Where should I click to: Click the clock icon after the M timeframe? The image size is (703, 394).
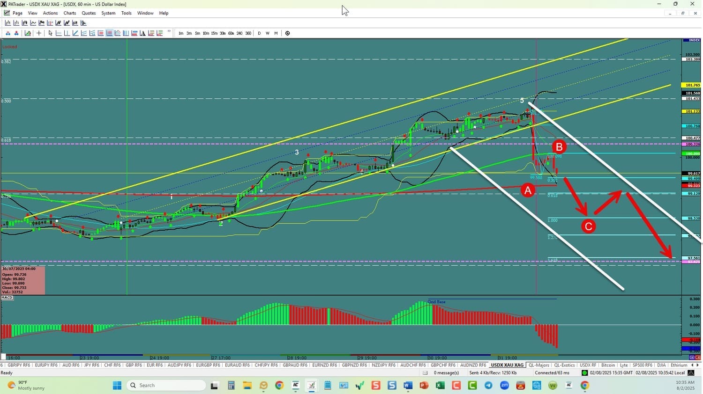pyautogui.click(x=287, y=33)
